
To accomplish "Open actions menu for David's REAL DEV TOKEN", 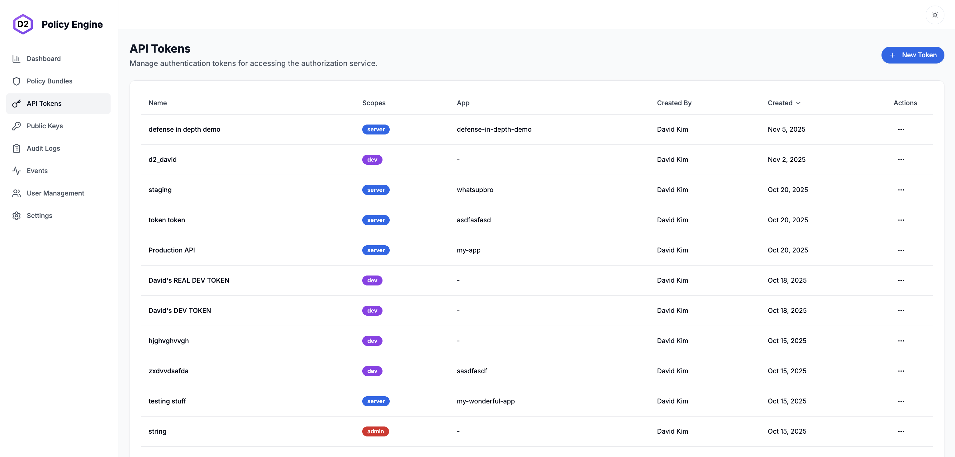I will [x=901, y=280].
